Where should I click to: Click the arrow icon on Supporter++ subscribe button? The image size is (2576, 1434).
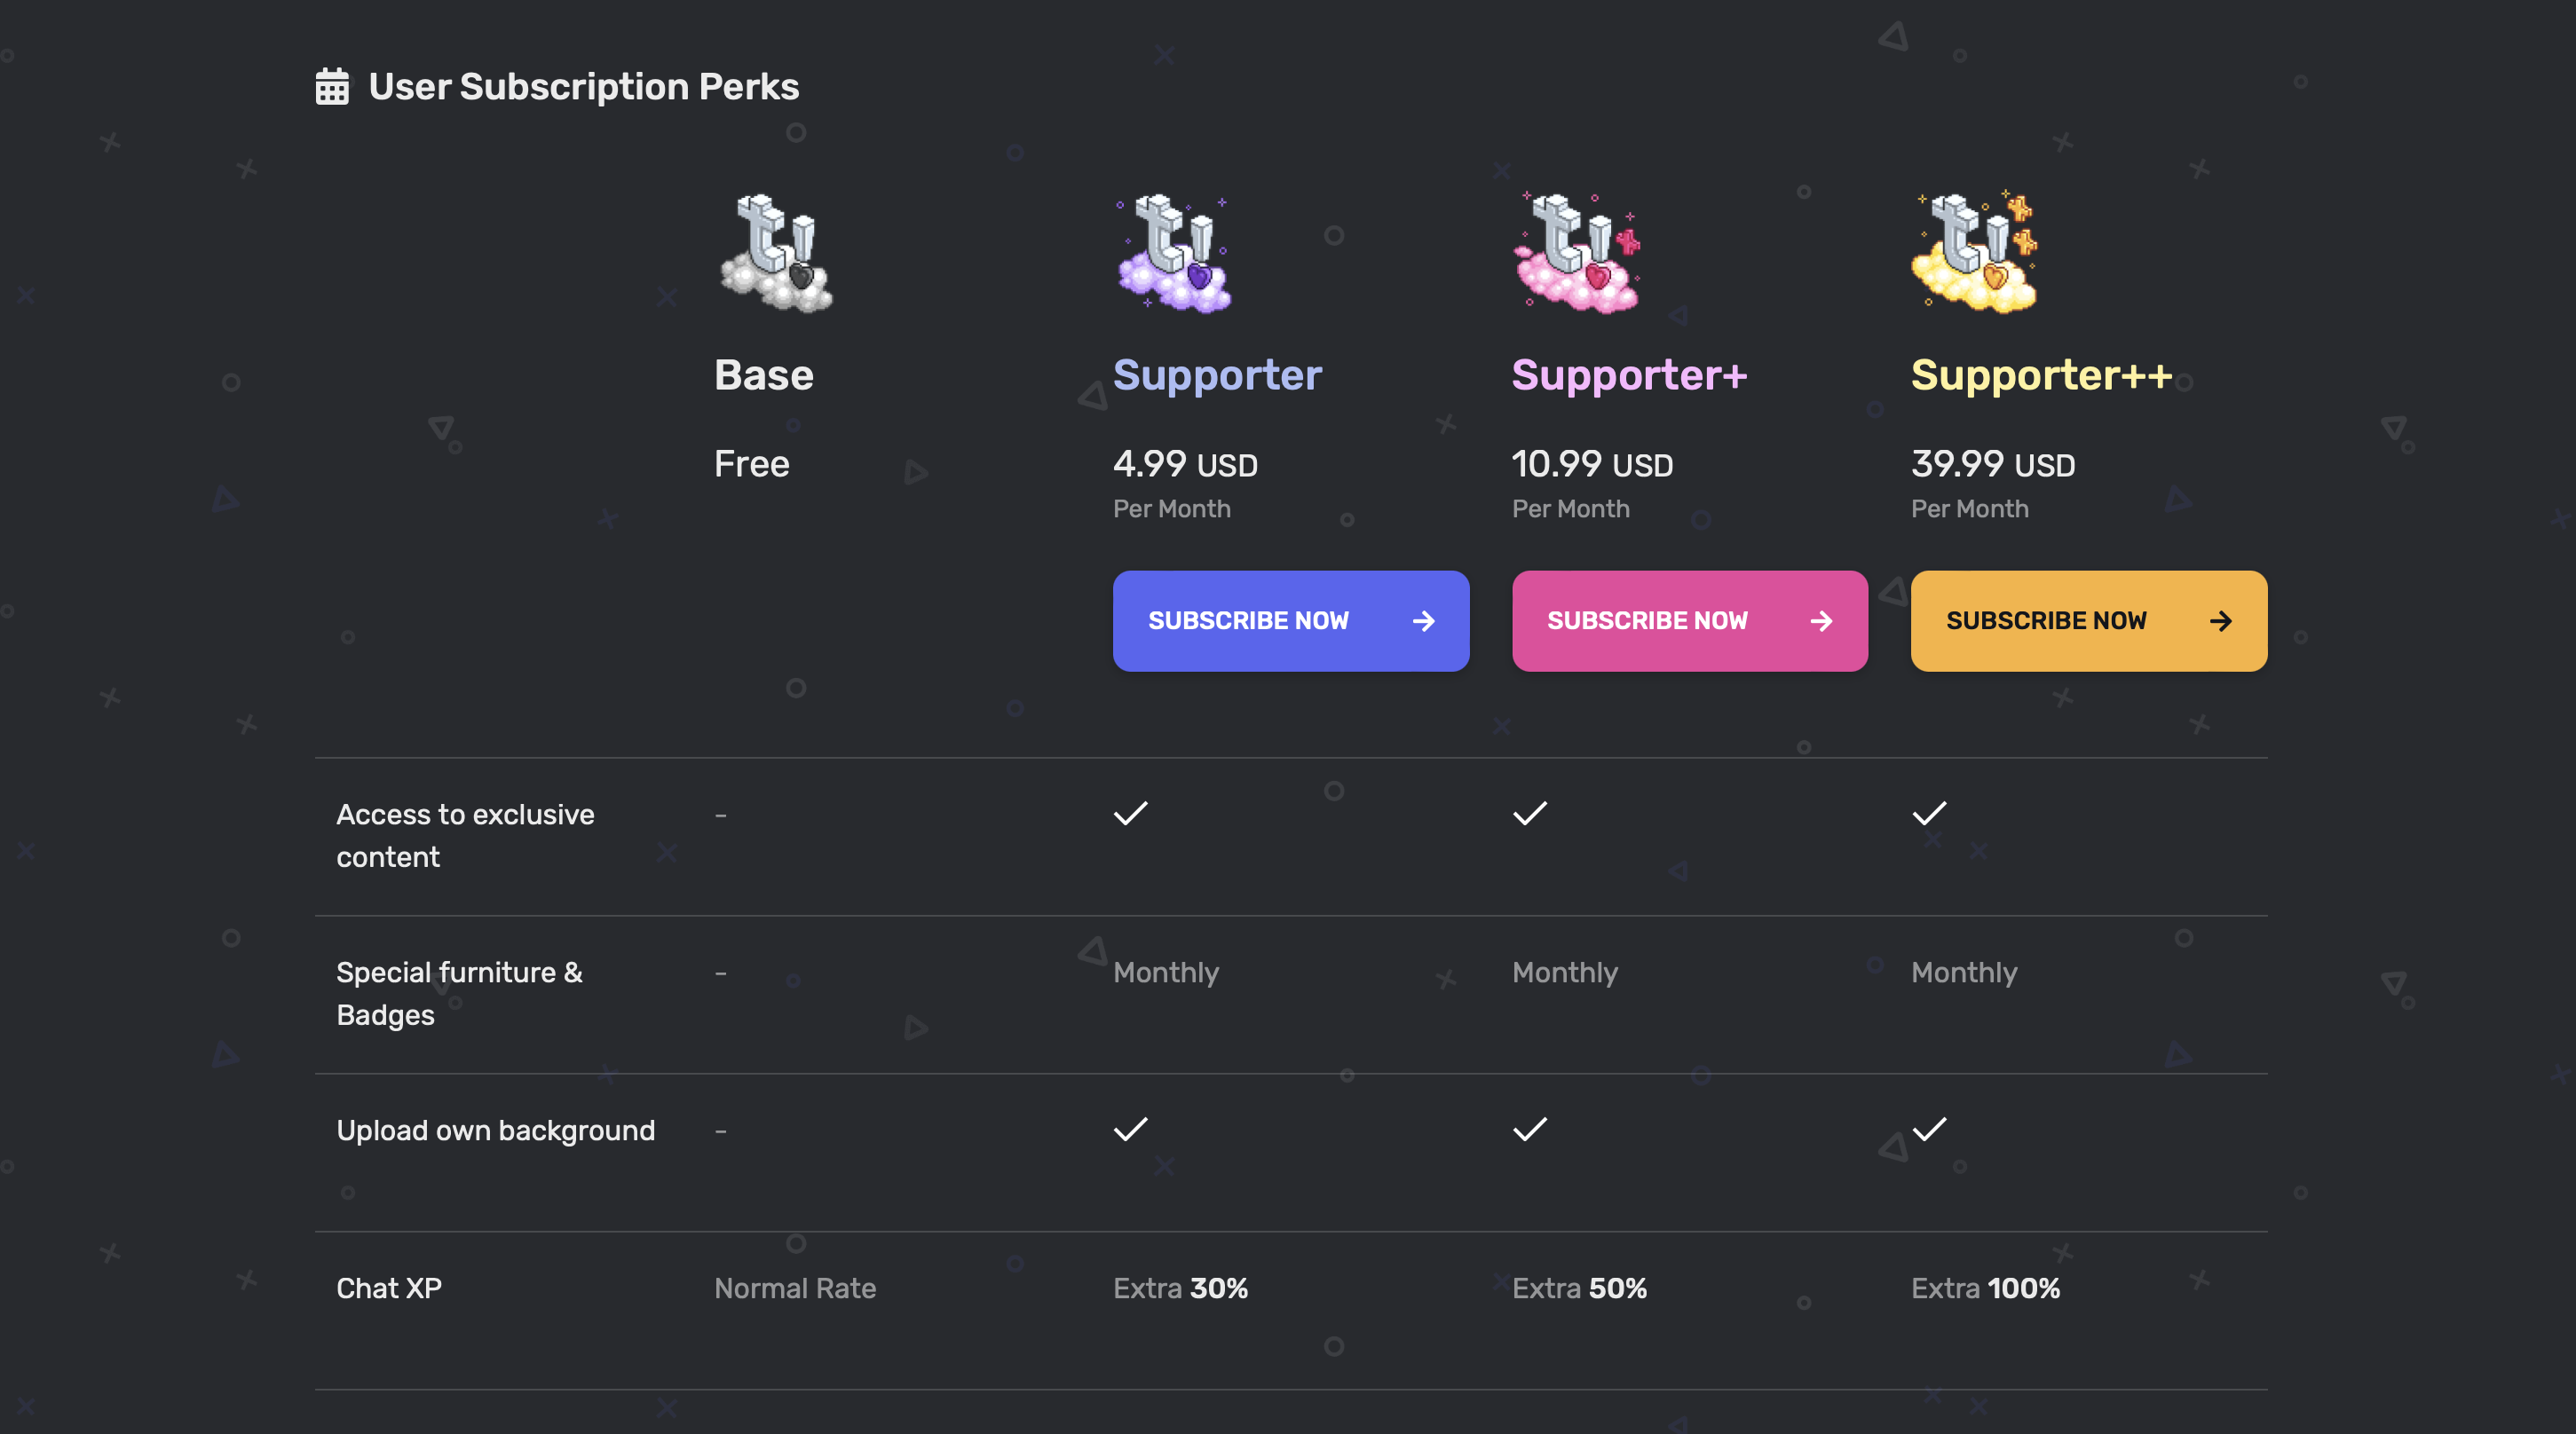2222,620
